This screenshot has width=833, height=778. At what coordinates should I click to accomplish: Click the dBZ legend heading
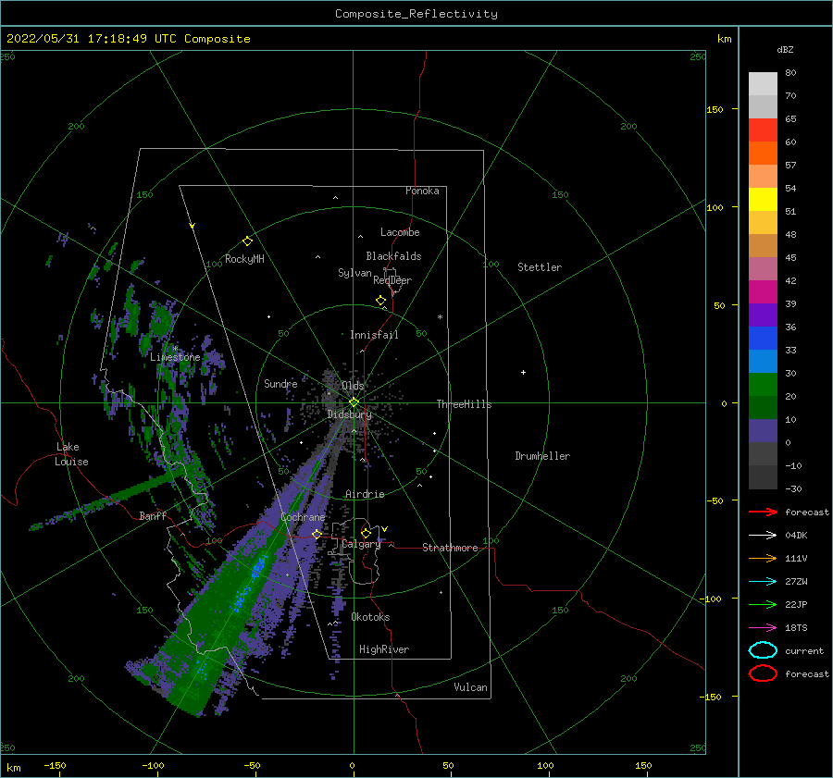785,49
